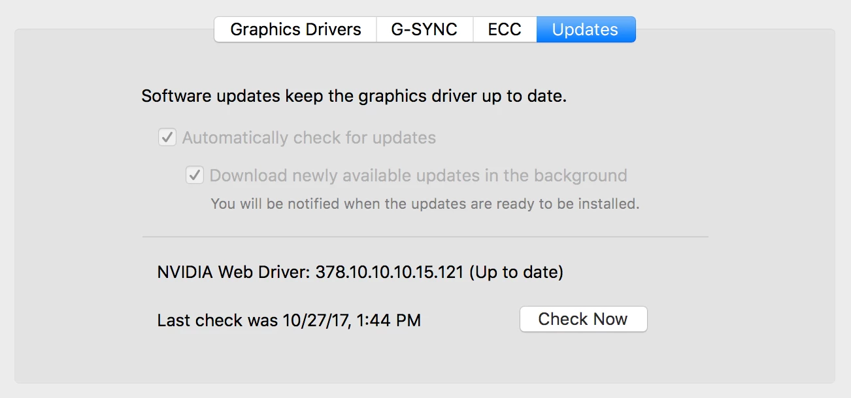Viewport: 851px width, 398px height.
Task: Open the G-SYNC tab
Action: pos(424,30)
